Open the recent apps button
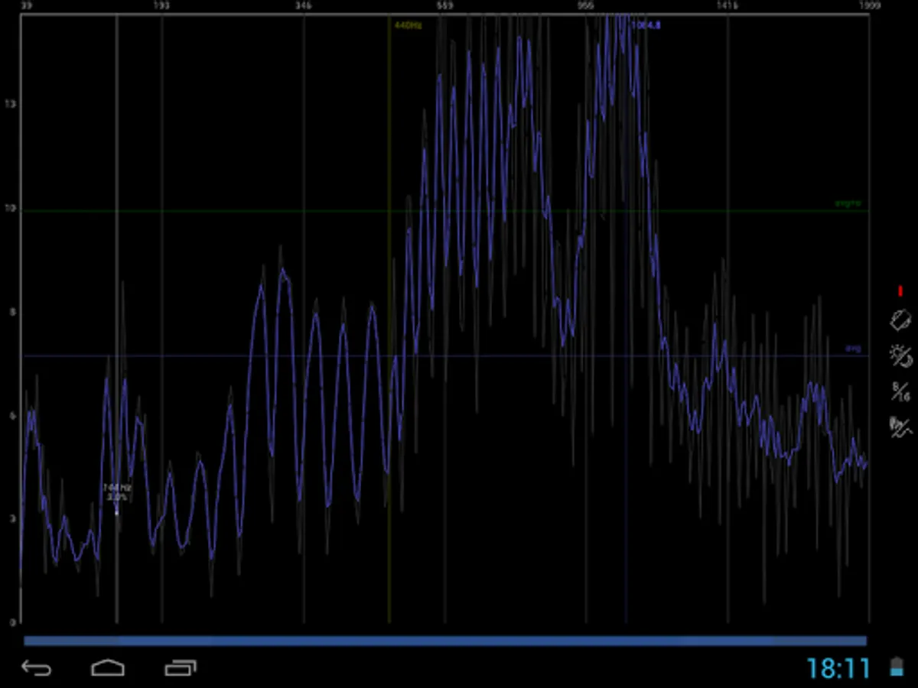 181,667
